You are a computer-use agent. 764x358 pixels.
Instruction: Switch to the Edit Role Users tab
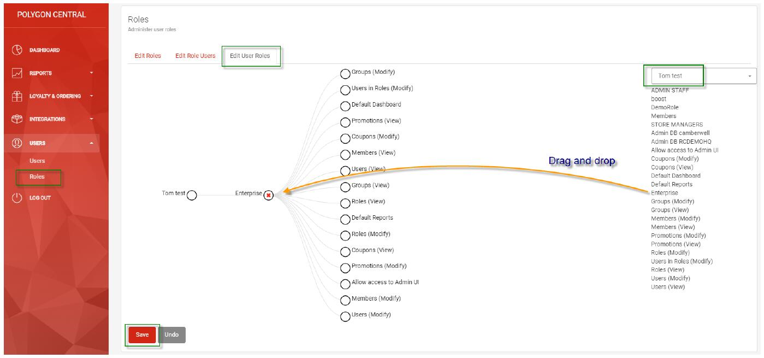tap(196, 56)
